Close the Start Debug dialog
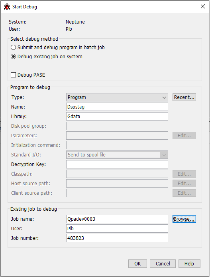This screenshot has width=210, height=277. pyautogui.click(x=203, y=6)
